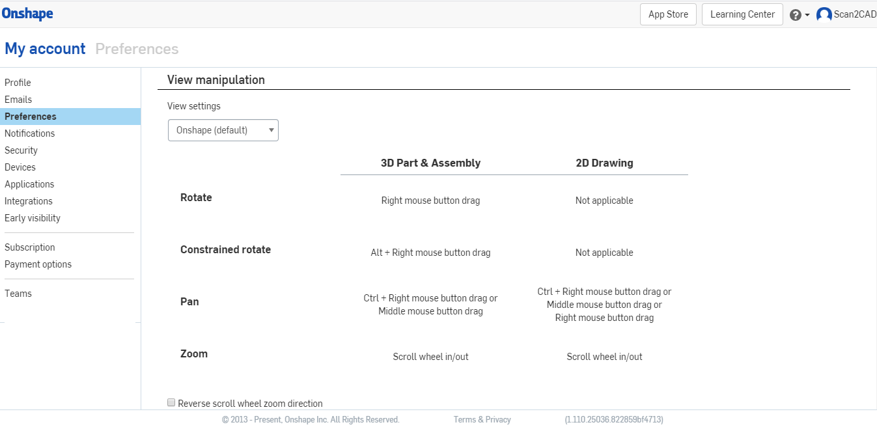Viewport: 877px width, 429px height.
Task: Open the Learning Center
Action: pos(742,14)
